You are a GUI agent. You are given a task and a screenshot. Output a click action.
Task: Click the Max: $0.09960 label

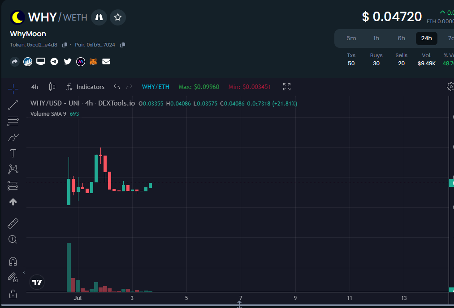point(199,87)
